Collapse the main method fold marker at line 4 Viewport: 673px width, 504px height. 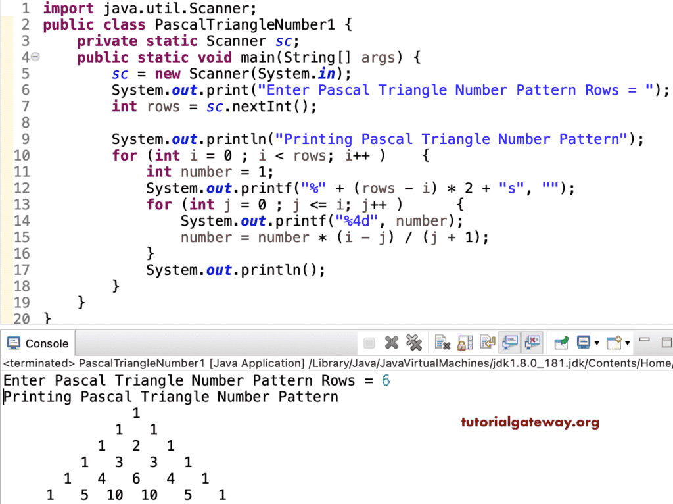[35, 57]
